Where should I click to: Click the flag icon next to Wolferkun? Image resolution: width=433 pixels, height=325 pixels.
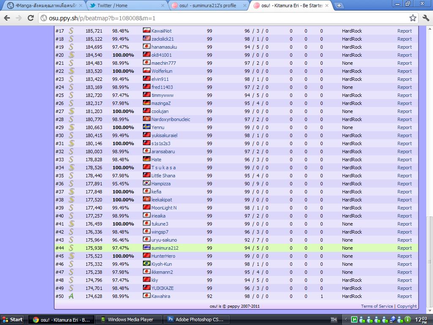coord(146,71)
